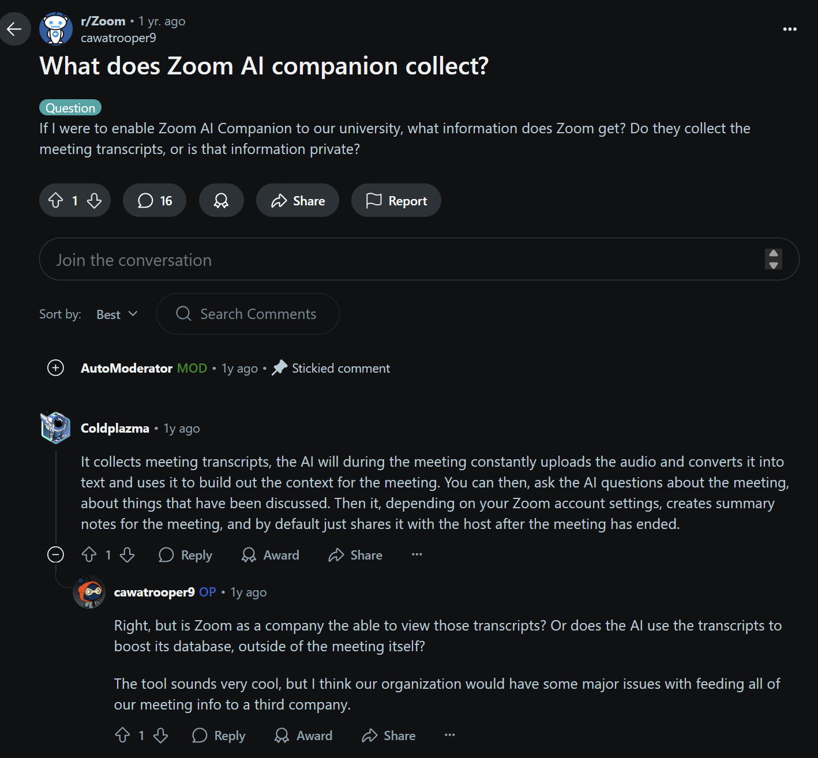Image resolution: width=818 pixels, height=758 pixels.
Task: Downvote cawatrooper9's reply comment
Action: coord(161,736)
